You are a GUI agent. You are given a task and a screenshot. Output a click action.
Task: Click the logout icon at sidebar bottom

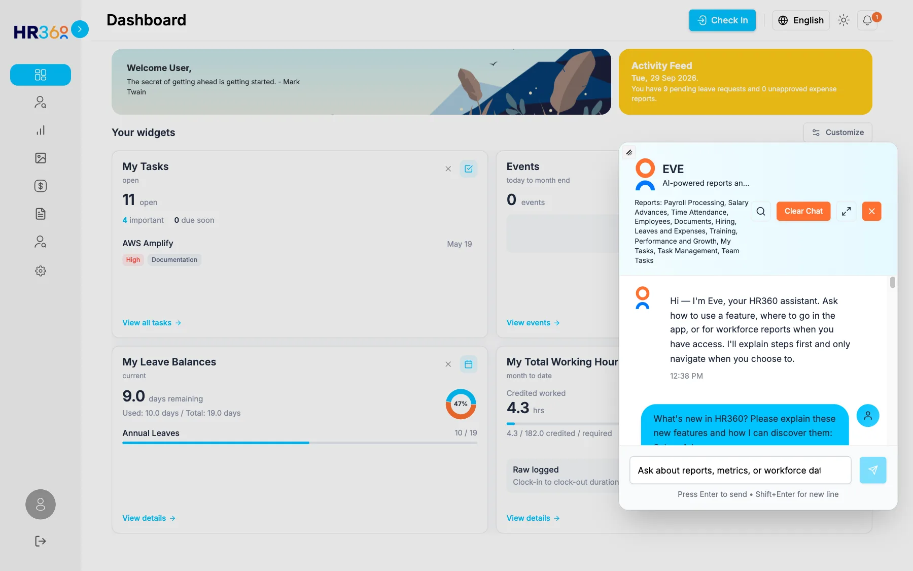tap(41, 541)
